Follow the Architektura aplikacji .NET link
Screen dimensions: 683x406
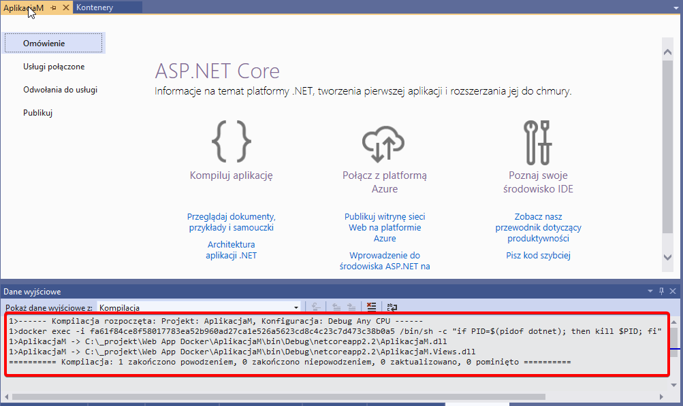(x=232, y=250)
